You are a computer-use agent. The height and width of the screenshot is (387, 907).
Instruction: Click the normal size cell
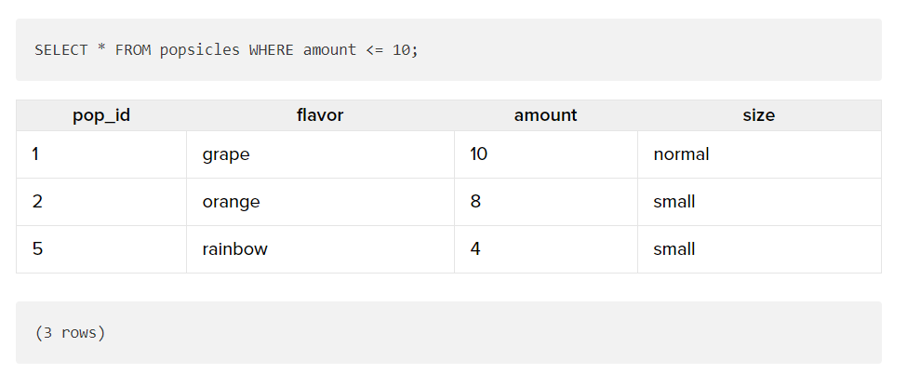point(759,154)
